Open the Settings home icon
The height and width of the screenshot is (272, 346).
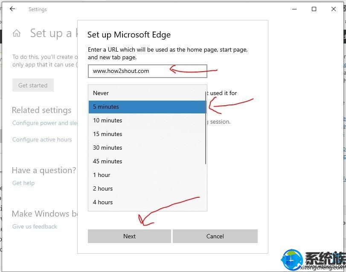17,33
